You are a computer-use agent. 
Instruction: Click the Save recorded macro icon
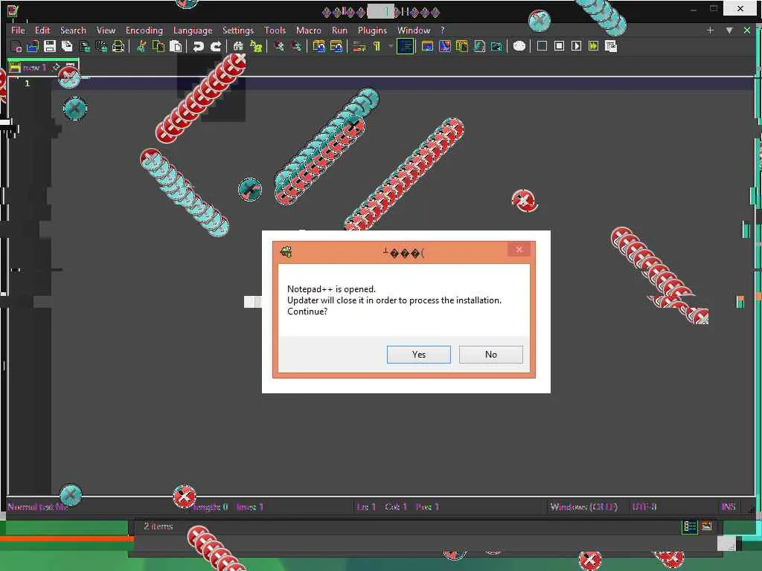point(611,46)
